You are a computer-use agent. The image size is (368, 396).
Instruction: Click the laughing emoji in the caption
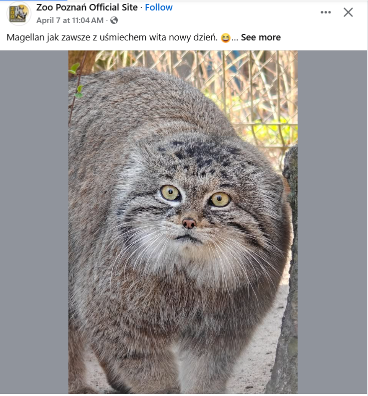[225, 38]
